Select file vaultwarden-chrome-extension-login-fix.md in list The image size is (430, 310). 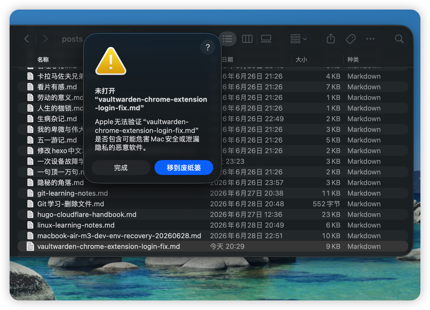click(x=108, y=246)
